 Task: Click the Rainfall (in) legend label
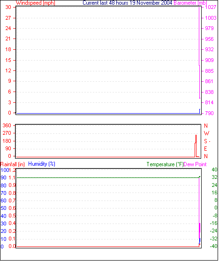click(13, 164)
